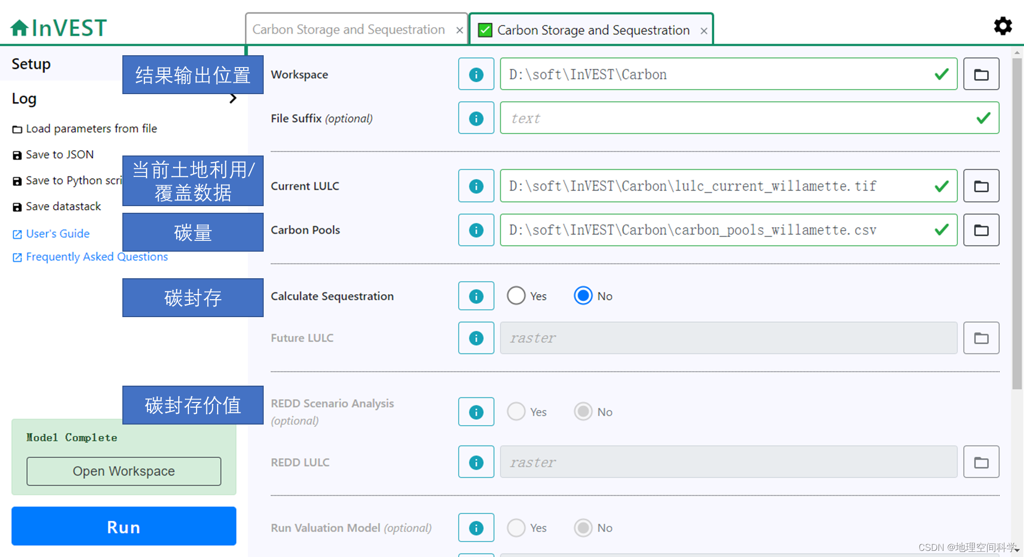Select No for Calculate Sequestration
This screenshot has height=557, width=1024.
pos(583,296)
